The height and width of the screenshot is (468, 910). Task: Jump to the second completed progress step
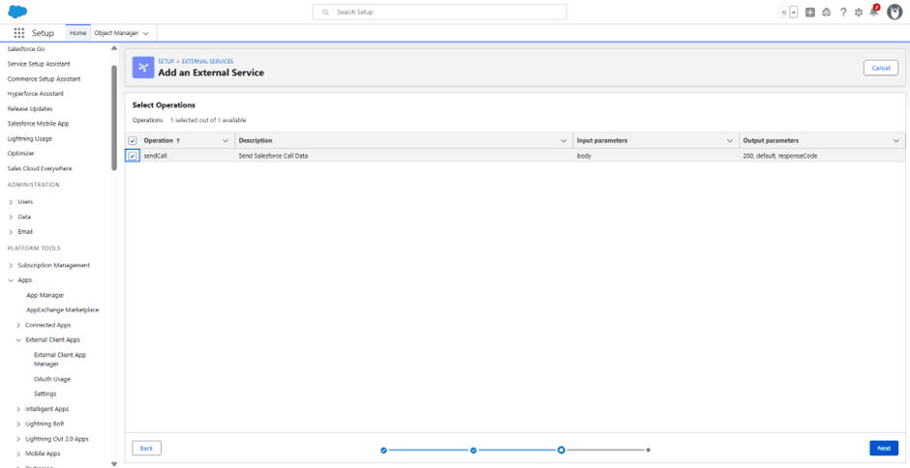tap(473, 450)
